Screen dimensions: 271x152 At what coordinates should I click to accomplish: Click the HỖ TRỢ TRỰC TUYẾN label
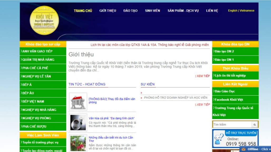tap(241, 133)
